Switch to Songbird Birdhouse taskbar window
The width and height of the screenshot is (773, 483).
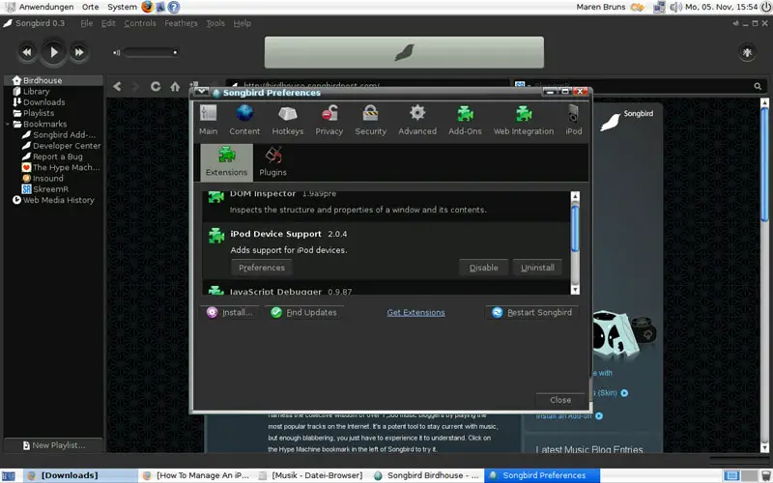(427, 475)
